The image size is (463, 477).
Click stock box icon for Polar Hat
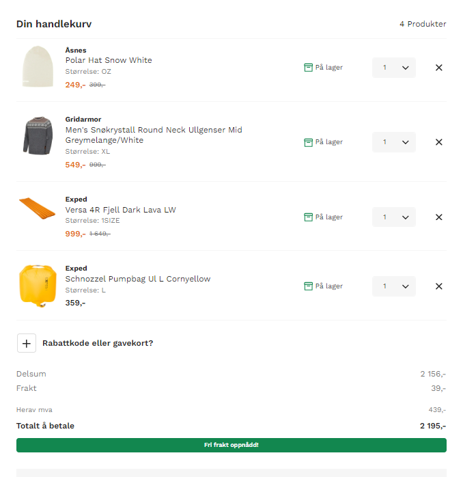pos(308,68)
